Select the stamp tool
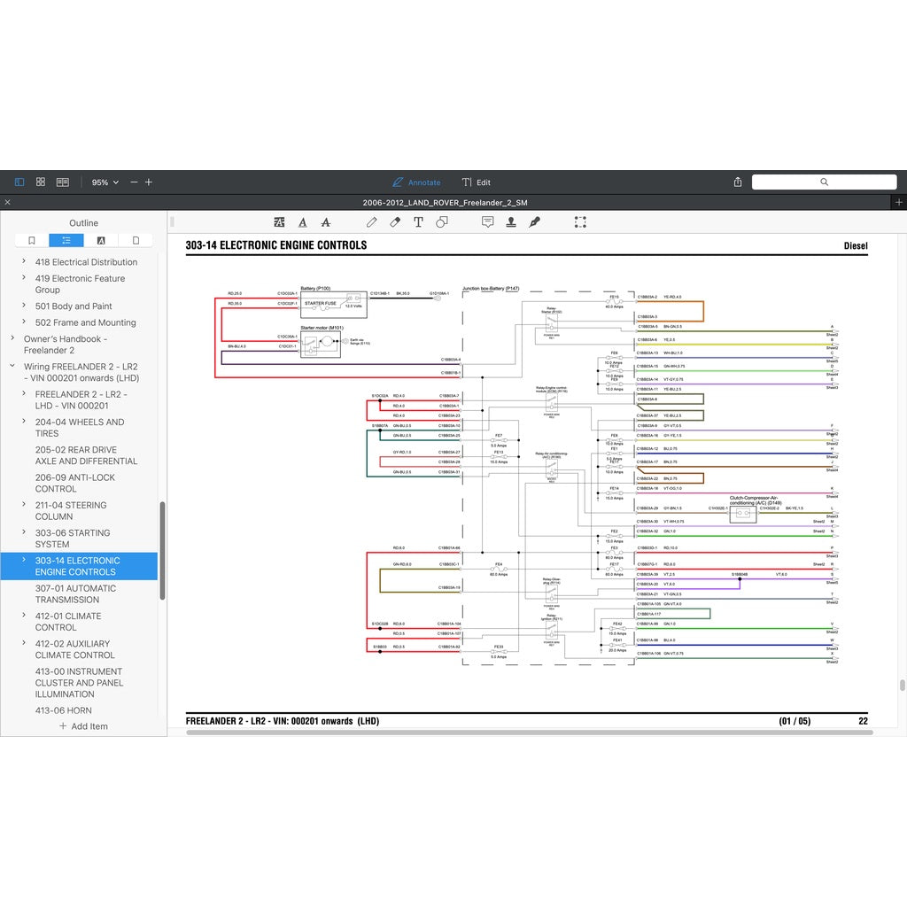907x907 pixels. click(511, 222)
